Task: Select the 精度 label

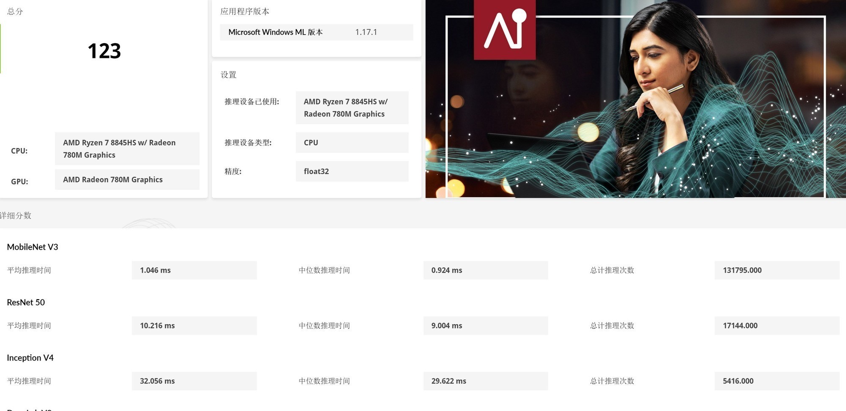Action: (x=233, y=171)
